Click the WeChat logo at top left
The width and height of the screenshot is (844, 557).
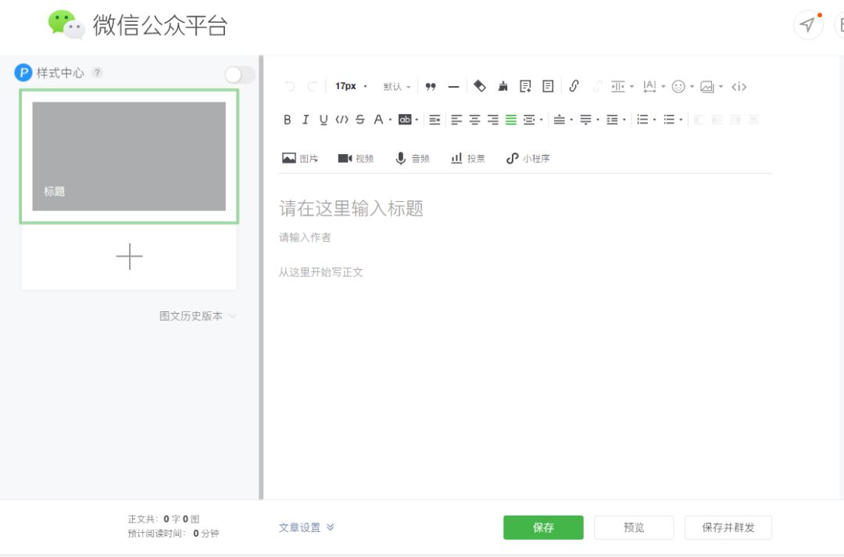(66, 24)
